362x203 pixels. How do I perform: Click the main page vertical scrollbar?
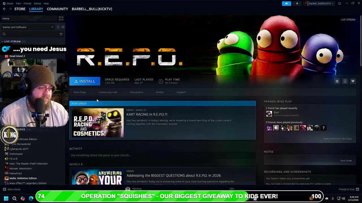(361, 41)
